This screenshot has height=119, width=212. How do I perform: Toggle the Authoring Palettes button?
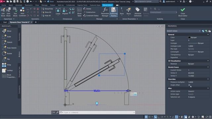click(114, 12)
